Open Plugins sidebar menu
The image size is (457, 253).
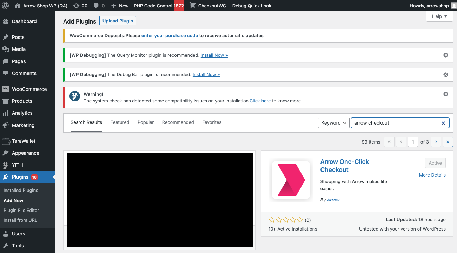[28, 177]
